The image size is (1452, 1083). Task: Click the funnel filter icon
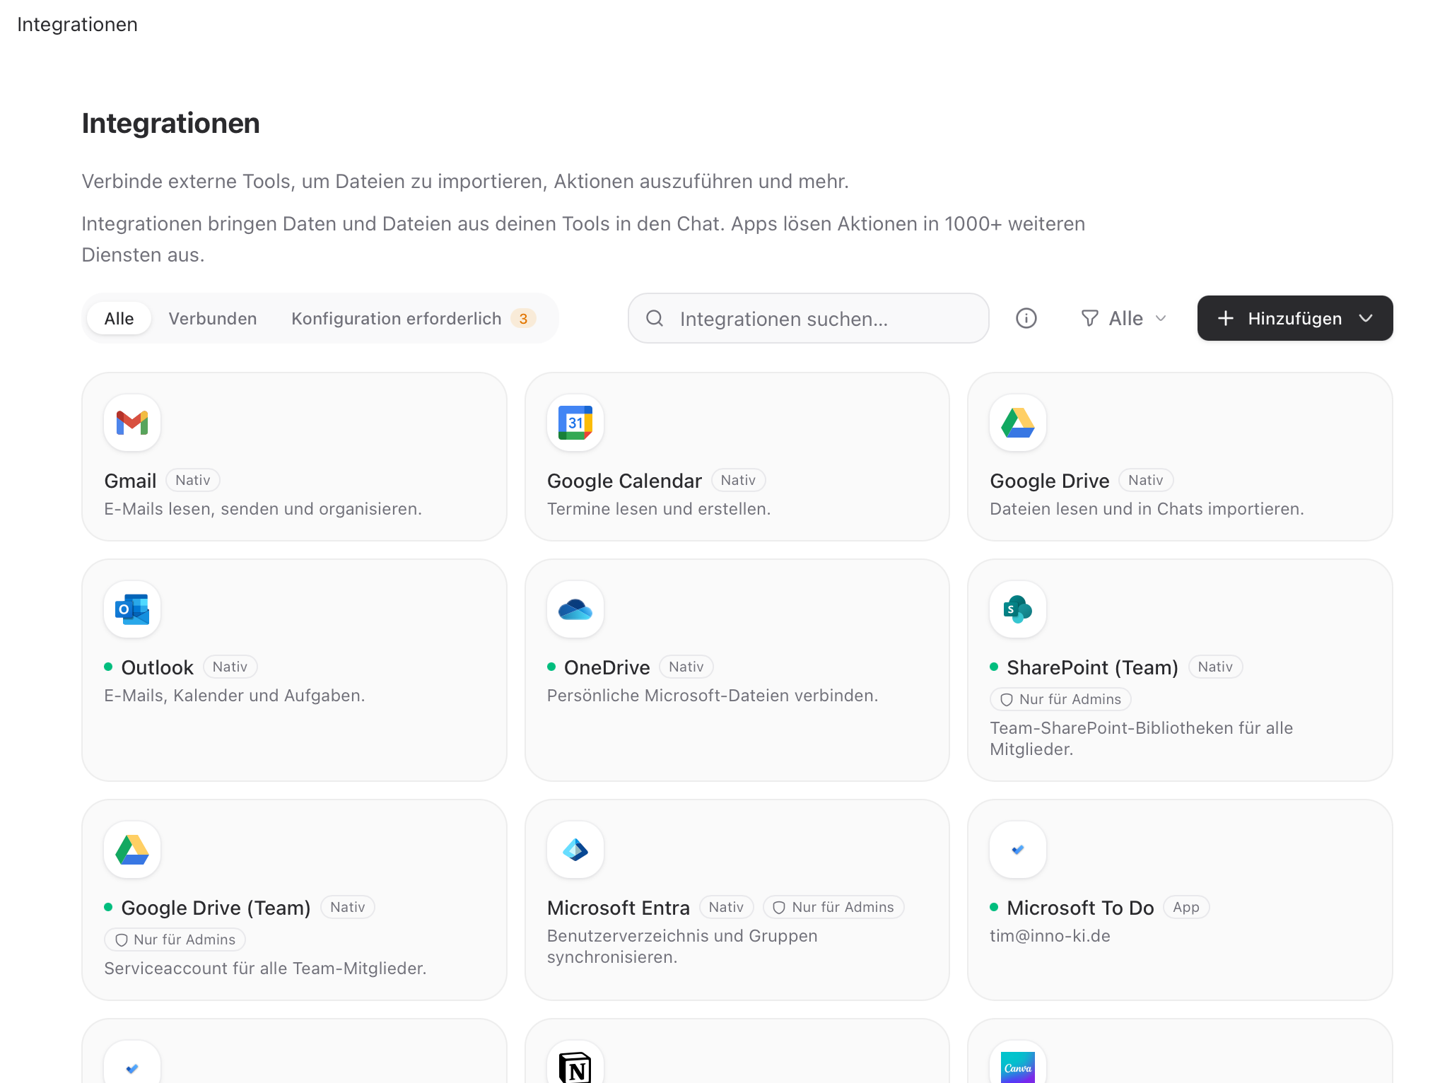pyautogui.click(x=1090, y=319)
